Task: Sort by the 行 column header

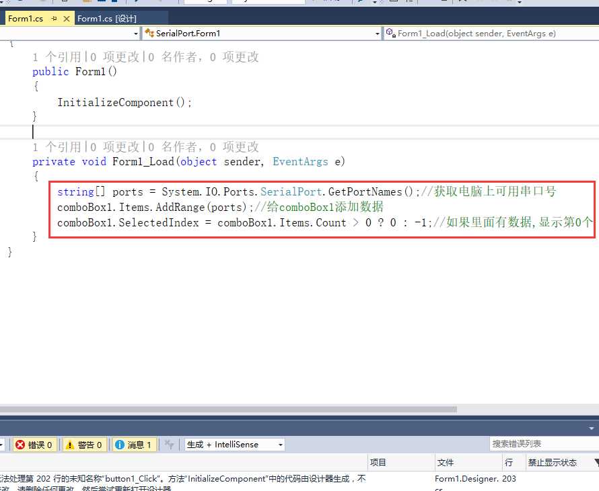Action: pos(513,462)
